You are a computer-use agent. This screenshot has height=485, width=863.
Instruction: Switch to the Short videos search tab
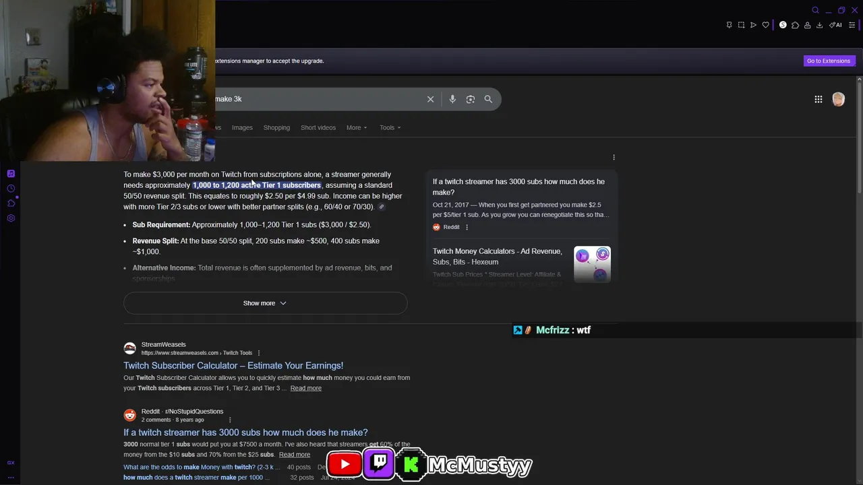point(318,127)
